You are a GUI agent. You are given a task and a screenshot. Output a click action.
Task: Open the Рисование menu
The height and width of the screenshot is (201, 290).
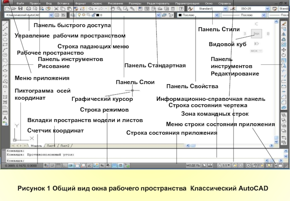point(115,3)
